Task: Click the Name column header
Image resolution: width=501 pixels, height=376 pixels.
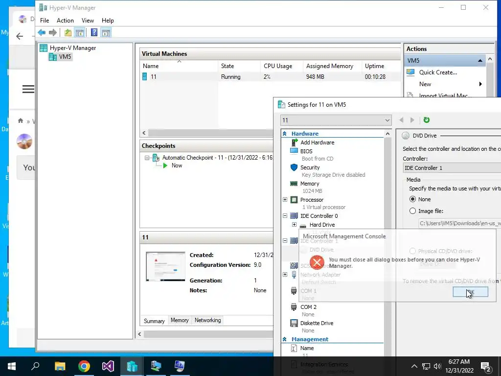Action: pos(179,66)
